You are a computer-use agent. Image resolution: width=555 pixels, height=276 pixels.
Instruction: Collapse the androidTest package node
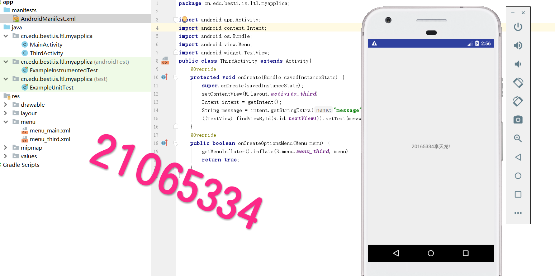tap(5, 62)
